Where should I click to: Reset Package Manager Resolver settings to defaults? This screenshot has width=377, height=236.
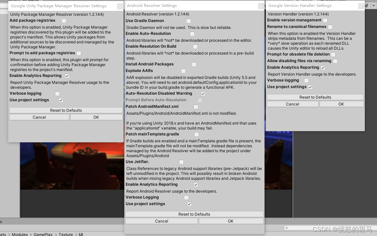[66, 110]
